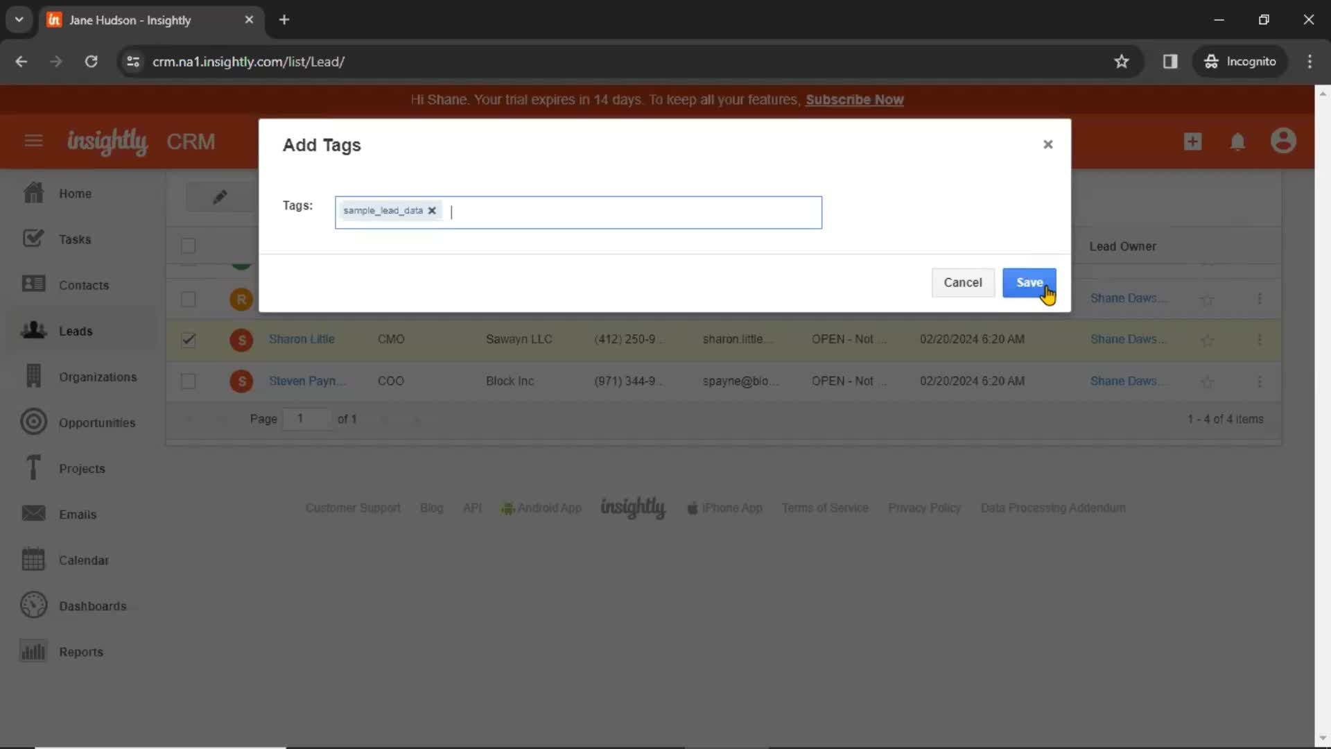Click the Sharon Little lead record

point(302,338)
